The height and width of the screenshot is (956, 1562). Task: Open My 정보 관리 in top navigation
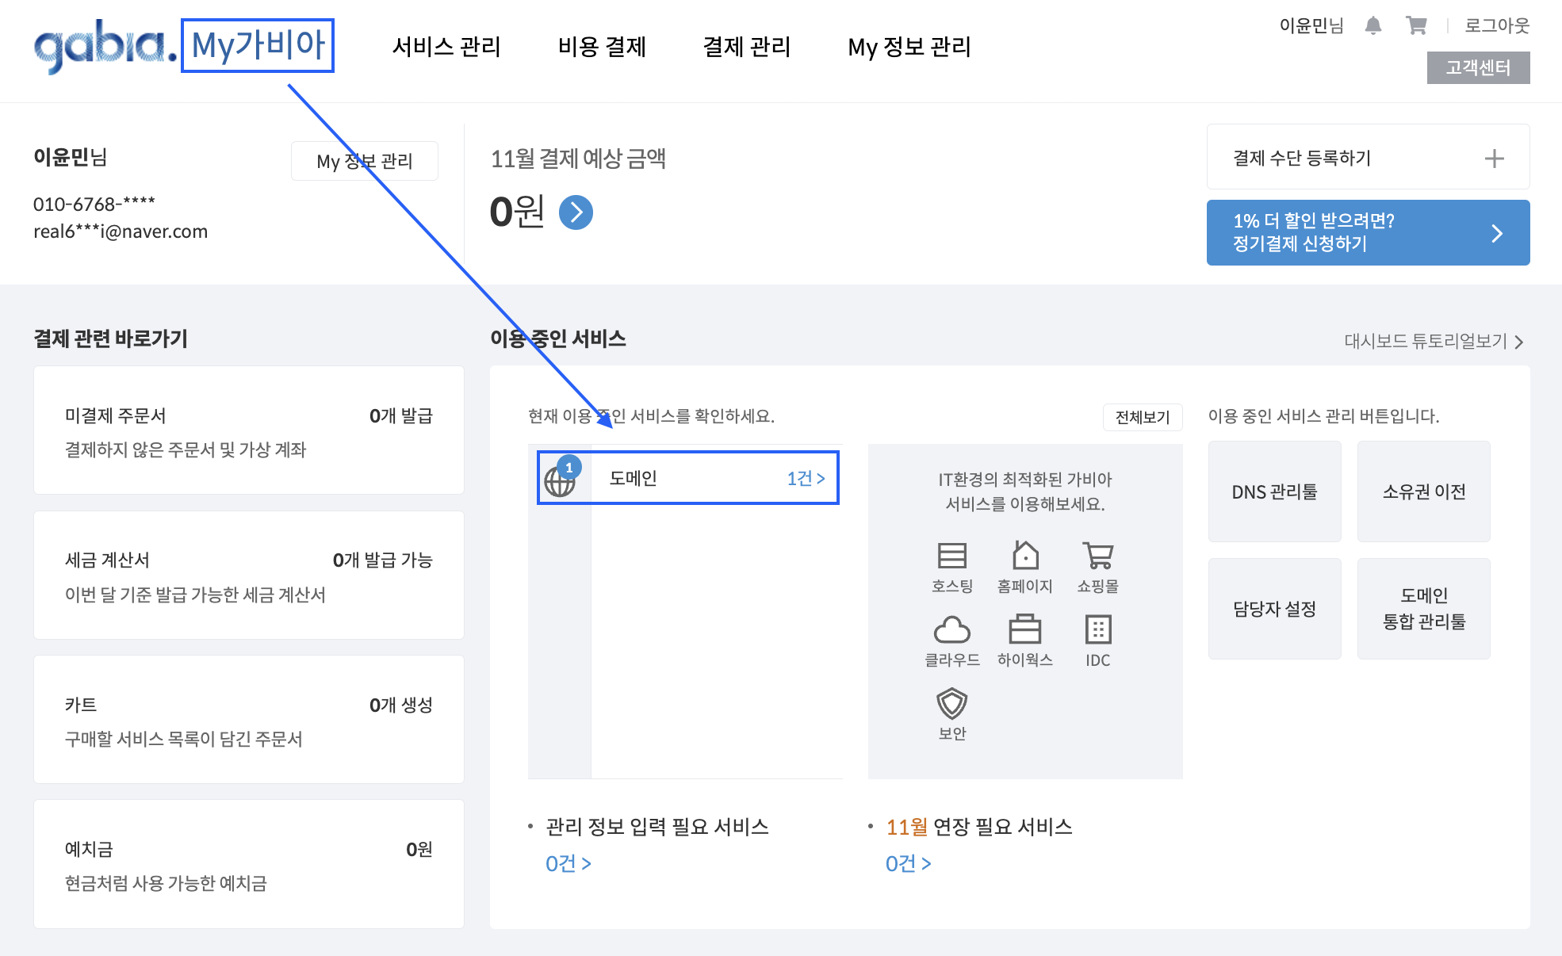pyautogui.click(x=909, y=47)
